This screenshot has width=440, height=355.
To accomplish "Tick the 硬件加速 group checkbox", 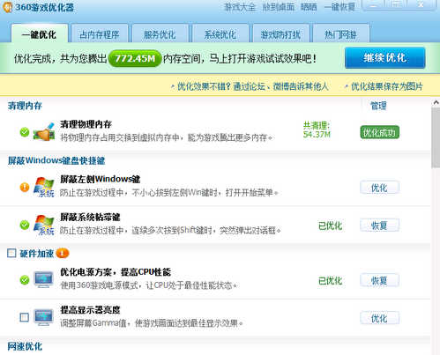I will click(11, 253).
